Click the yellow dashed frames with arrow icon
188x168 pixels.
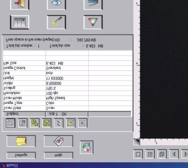click(35, 123)
